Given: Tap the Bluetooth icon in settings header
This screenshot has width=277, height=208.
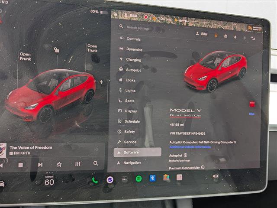Looking at the screenshot, I should pos(245,38).
